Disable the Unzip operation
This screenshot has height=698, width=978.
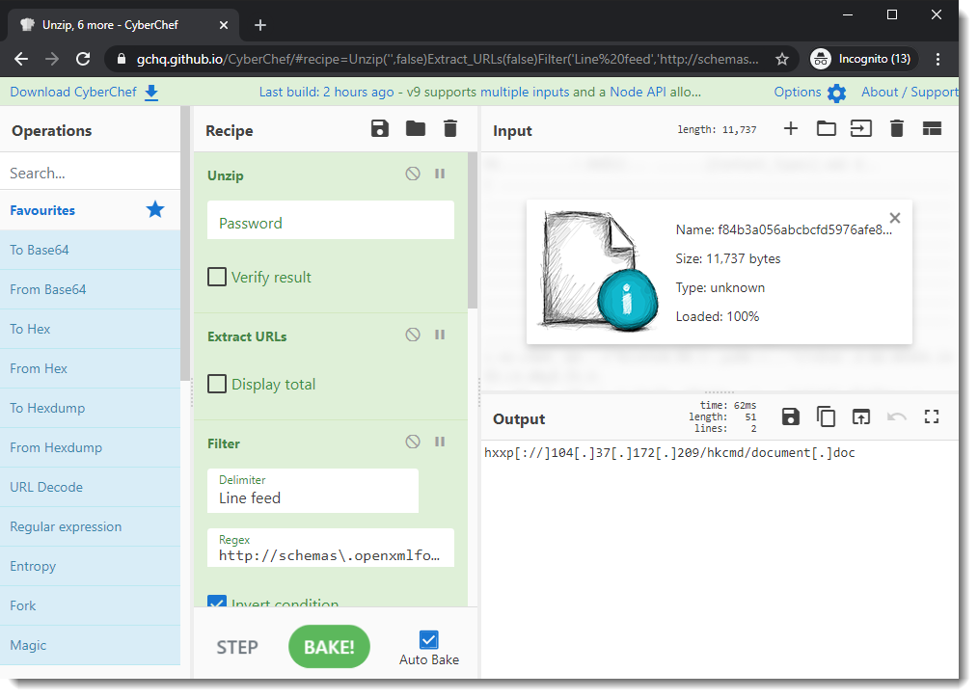click(x=413, y=174)
